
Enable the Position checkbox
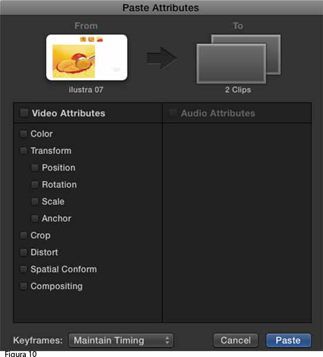click(35, 168)
